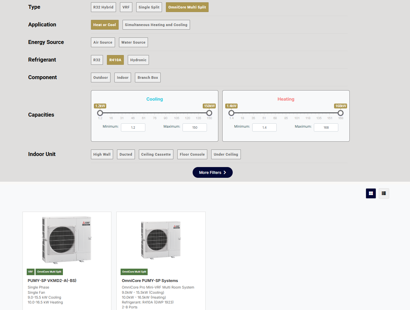
Task: Click the '2-8 Ports' text
Action: 130,307
